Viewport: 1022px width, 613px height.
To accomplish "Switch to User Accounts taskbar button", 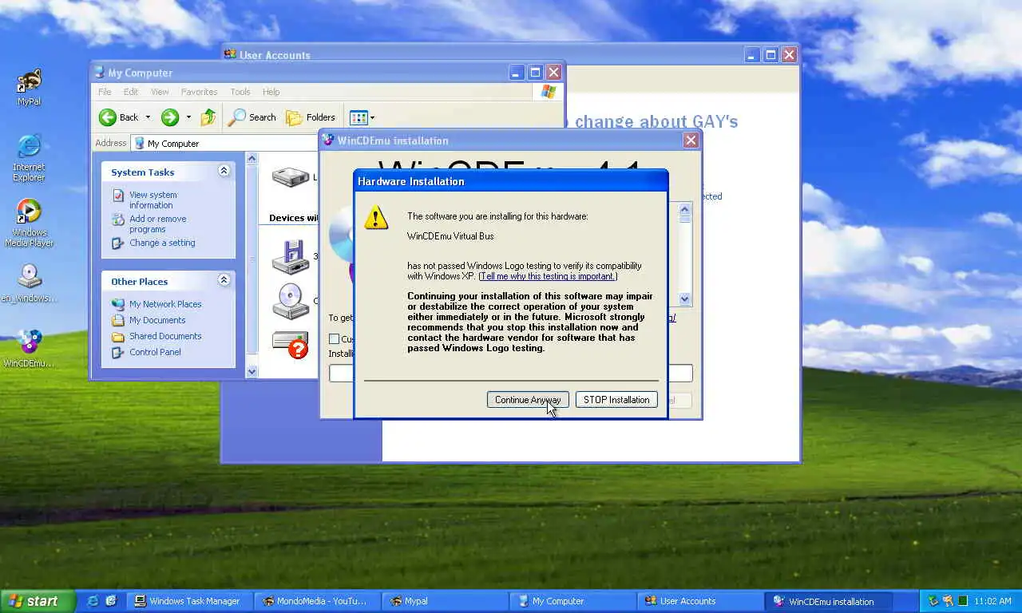I will (x=701, y=601).
